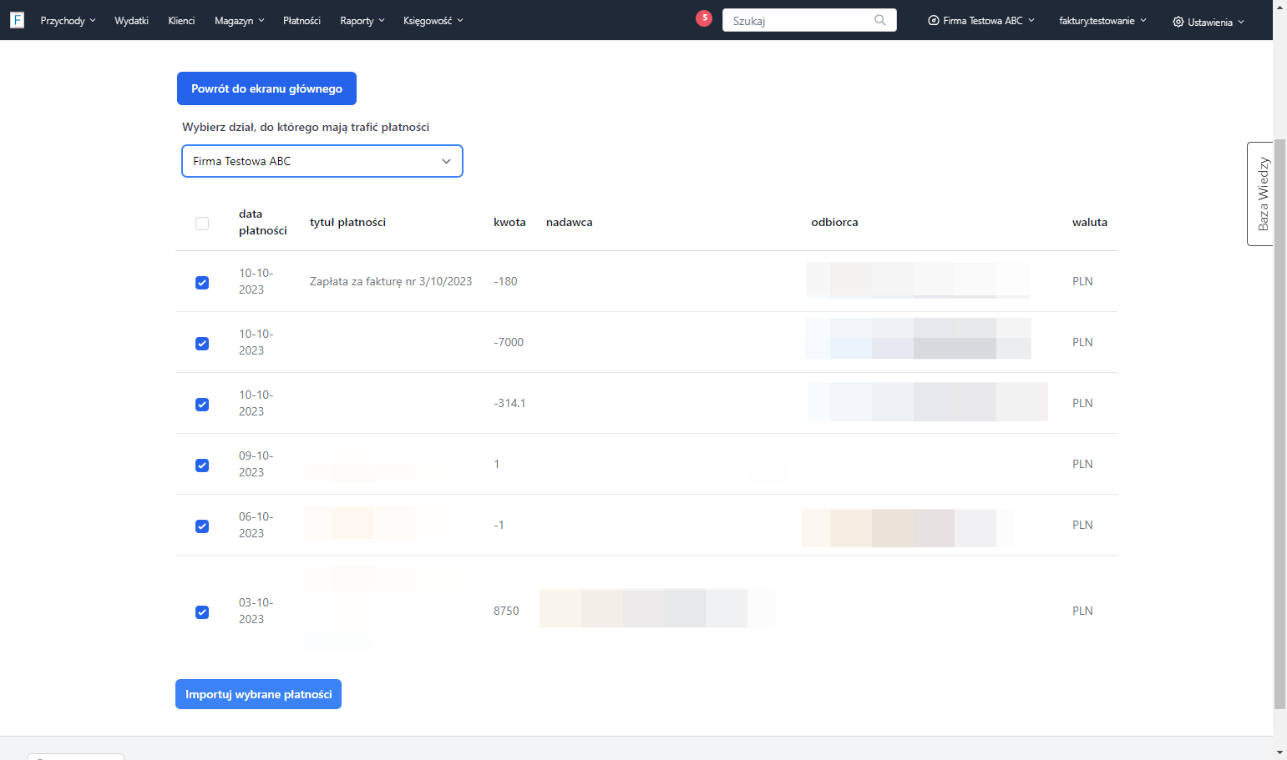Open the Płatności menu item
1287x760 pixels.
[x=301, y=20]
